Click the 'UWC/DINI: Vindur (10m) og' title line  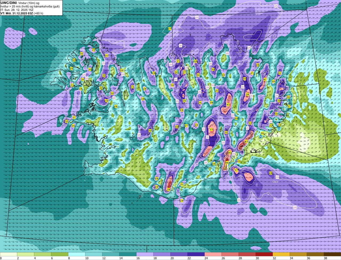(20, 3)
